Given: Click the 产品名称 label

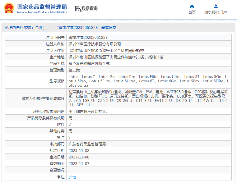Looking at the screenshot, I should (x=57, y=64).
